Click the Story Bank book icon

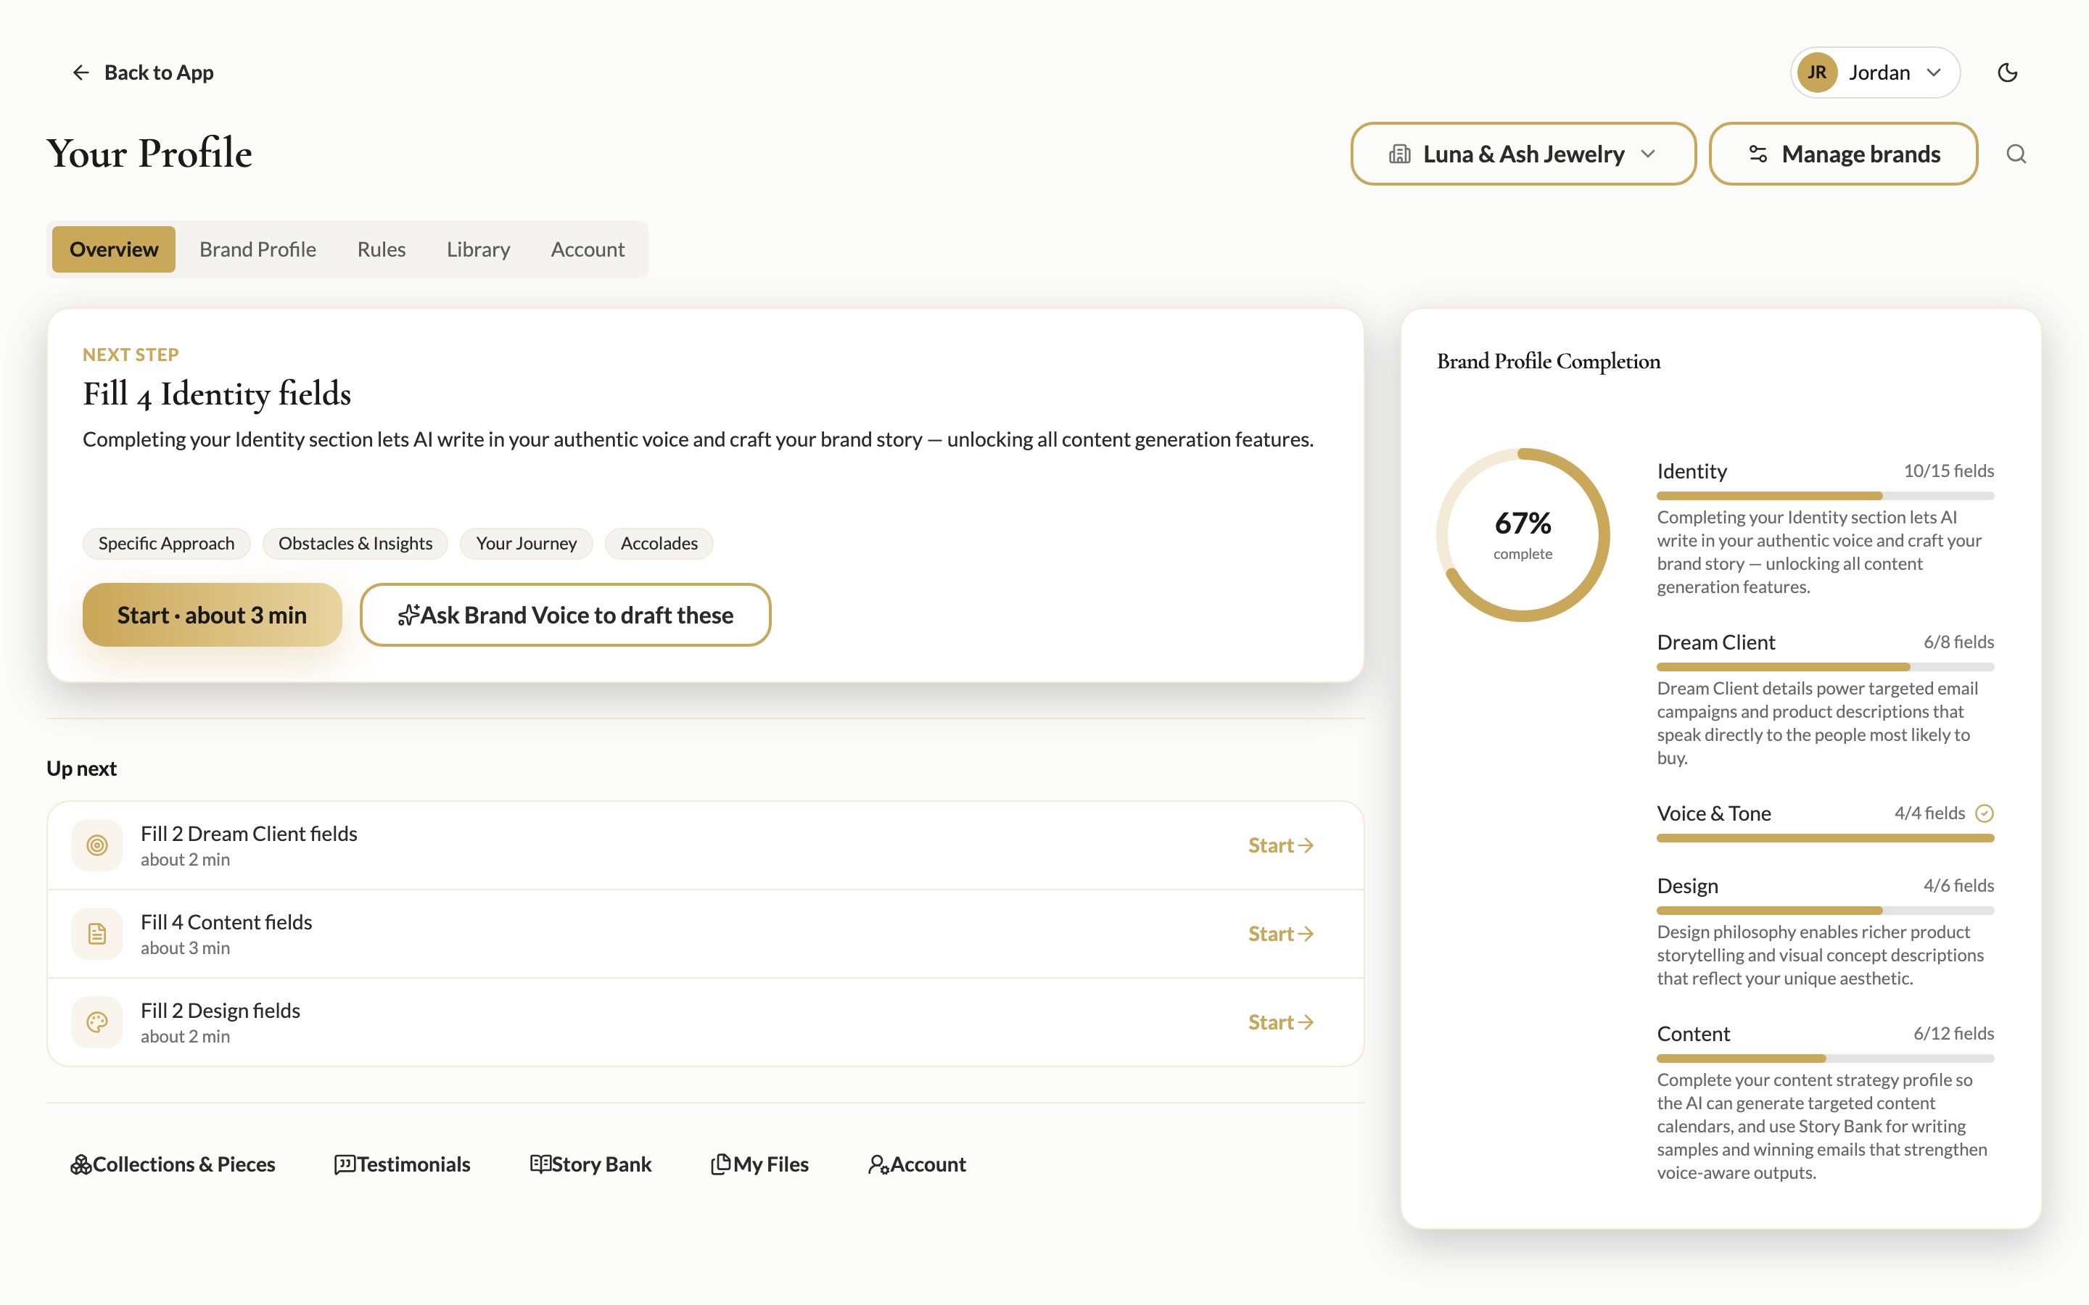coord(540,1164)
